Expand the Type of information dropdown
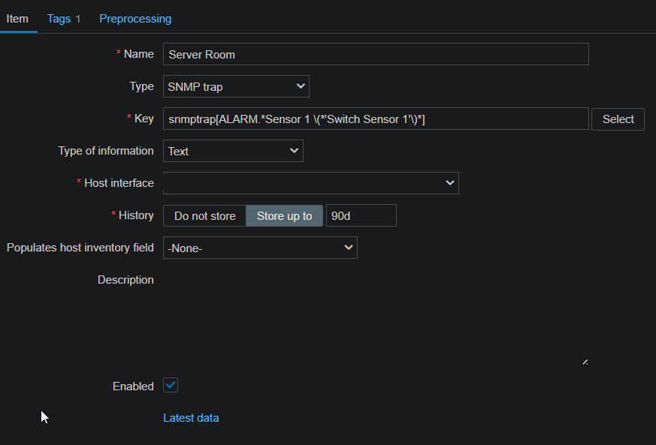Viewport: 656px width, 445px height. click(x=233, y=151)
